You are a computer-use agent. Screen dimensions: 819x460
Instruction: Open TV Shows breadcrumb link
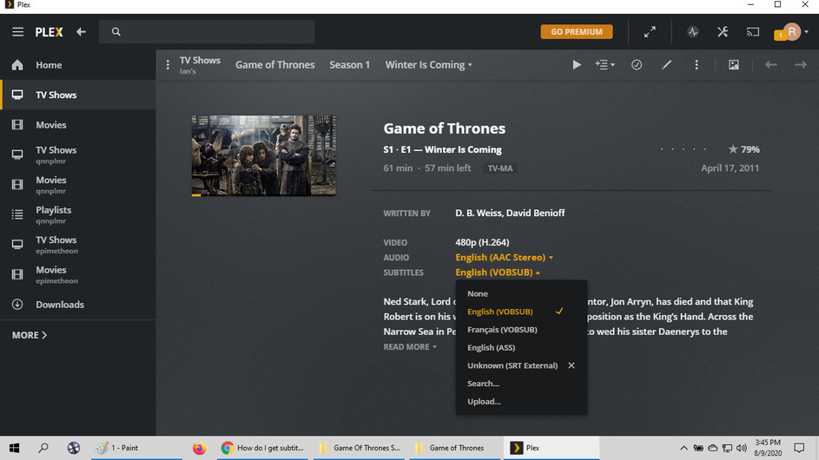(200, 61)
